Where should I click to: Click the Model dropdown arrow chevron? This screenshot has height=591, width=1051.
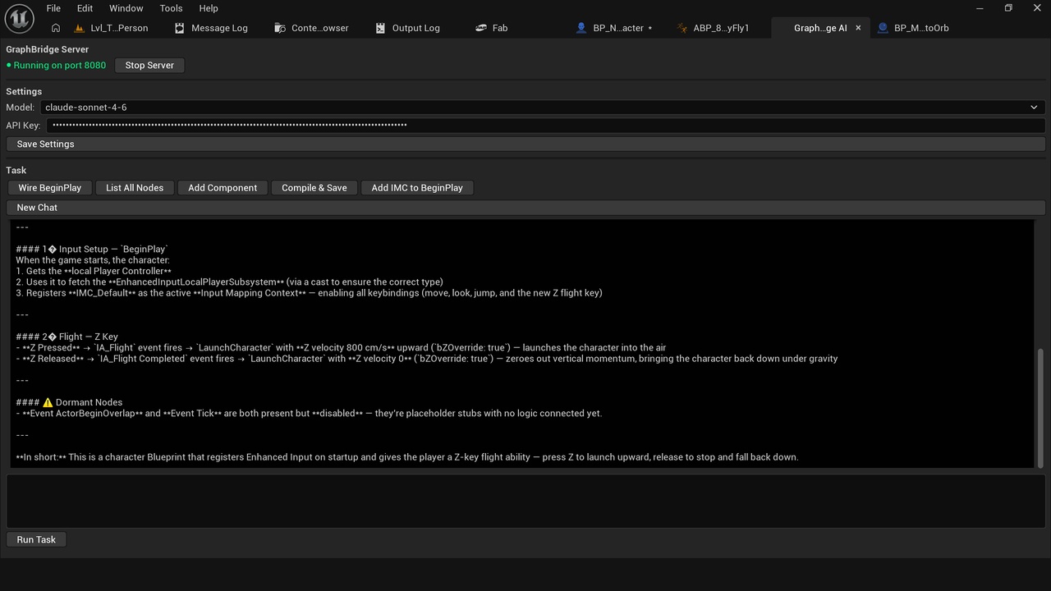(x=1034, y=108)
